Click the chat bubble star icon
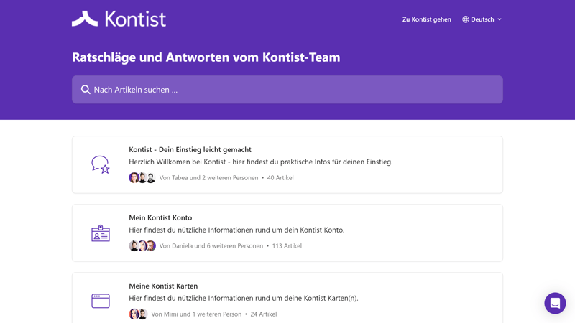 pyautogui.click(x=101, y=164)
